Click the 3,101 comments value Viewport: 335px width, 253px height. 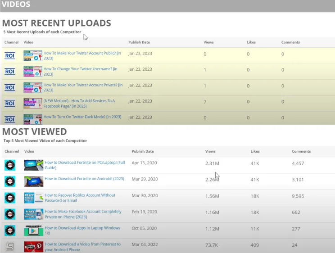pyautogui.click(x=298, y=180)
